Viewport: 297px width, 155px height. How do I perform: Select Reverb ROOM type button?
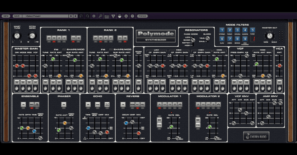pyautogui.click(x=133, y=105)
